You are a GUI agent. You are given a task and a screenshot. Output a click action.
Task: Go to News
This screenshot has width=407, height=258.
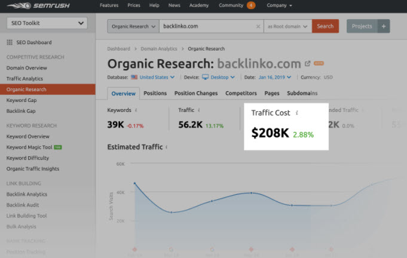coord(174,5)
